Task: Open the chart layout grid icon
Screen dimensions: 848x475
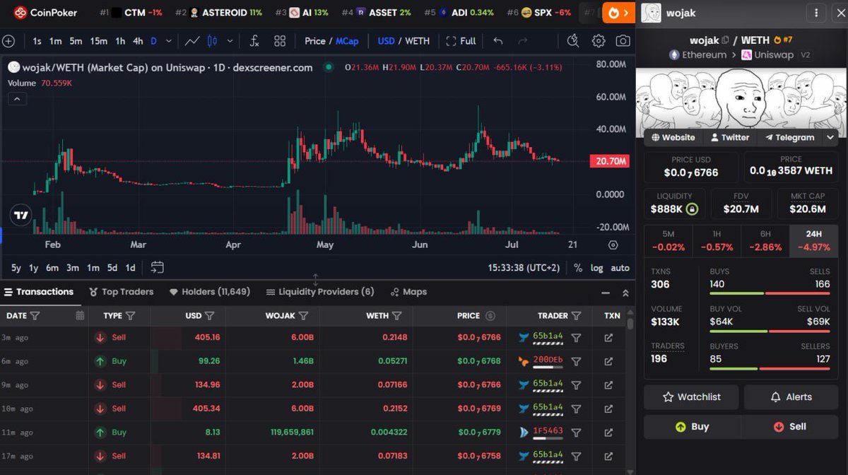Action: coord(280,41)
